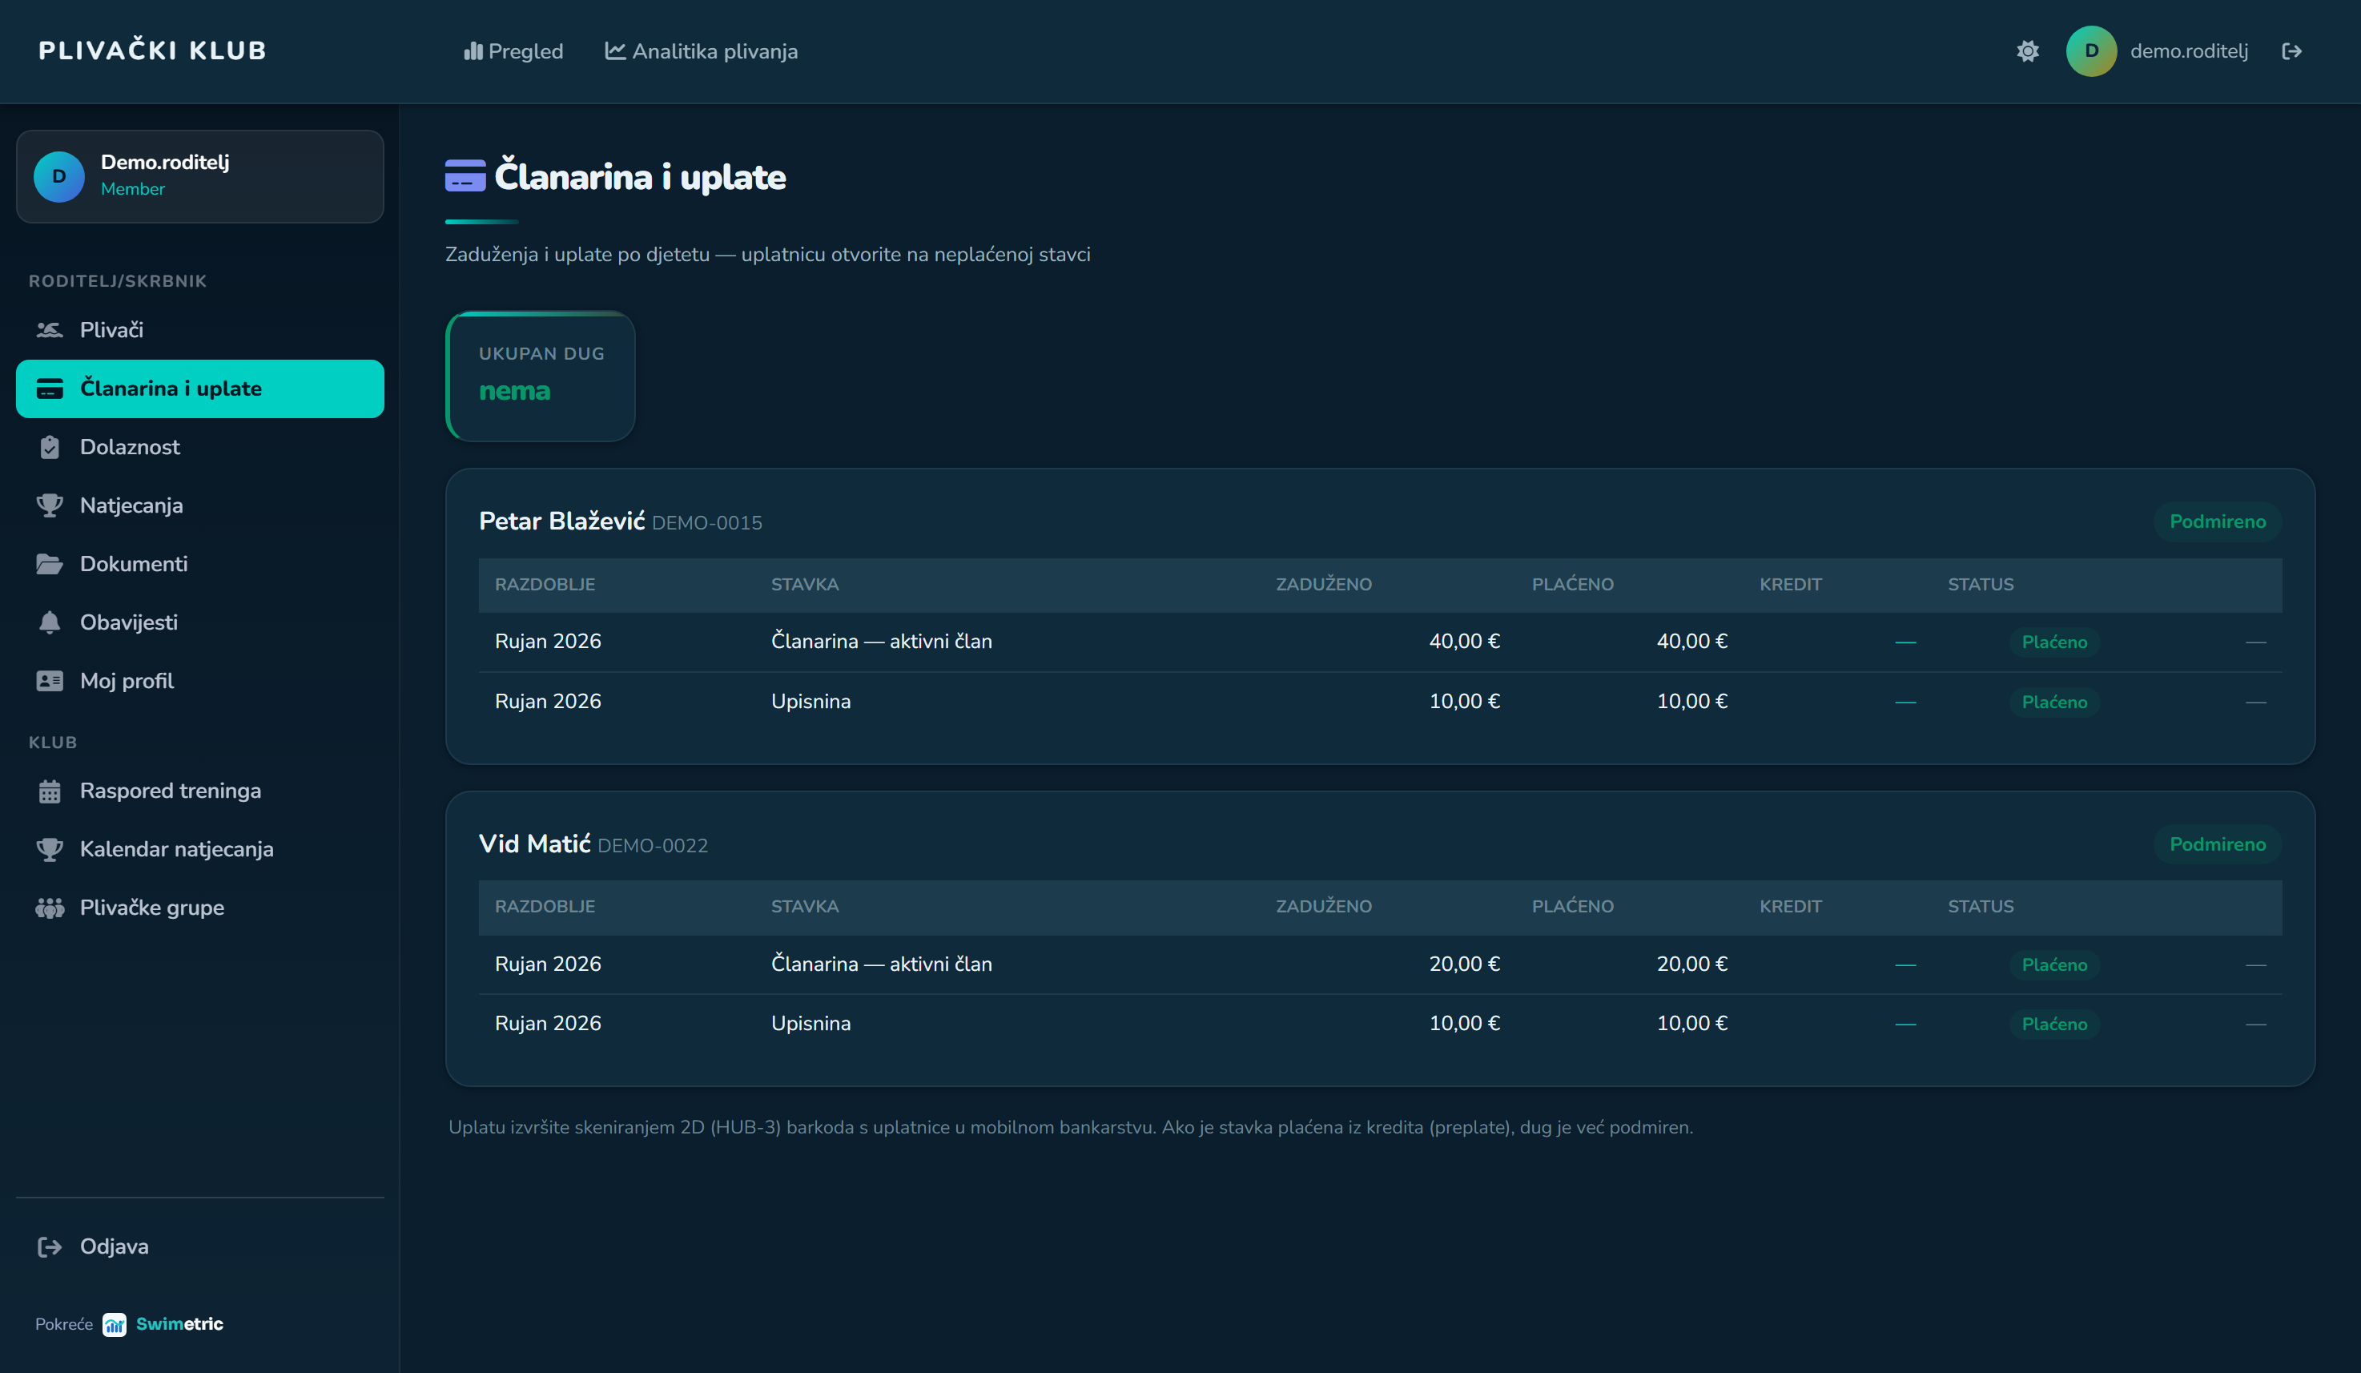Click the name Vid Matić
2361x1373 pixels.
[535, 844]
